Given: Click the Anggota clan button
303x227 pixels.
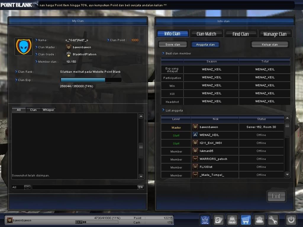Looking at the screenshot, I should click(x=205, y=44).
